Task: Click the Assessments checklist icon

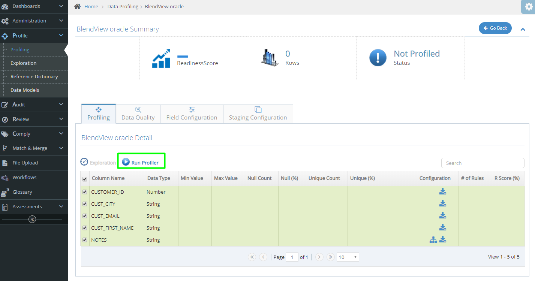Action: 5,207
